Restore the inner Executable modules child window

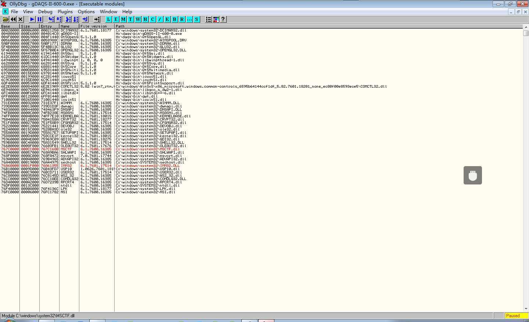coord(518,12)
